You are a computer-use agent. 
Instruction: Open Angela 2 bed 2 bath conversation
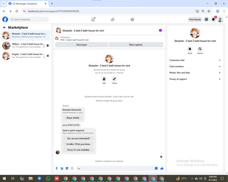click(26, 56)
